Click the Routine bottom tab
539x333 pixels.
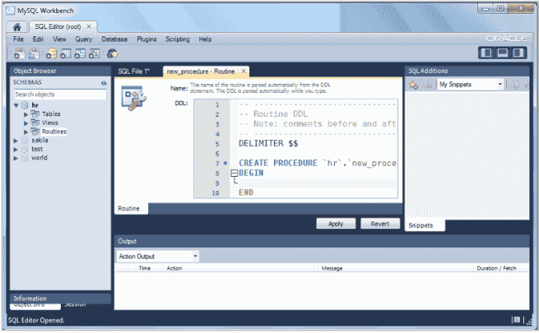[129, 208]
